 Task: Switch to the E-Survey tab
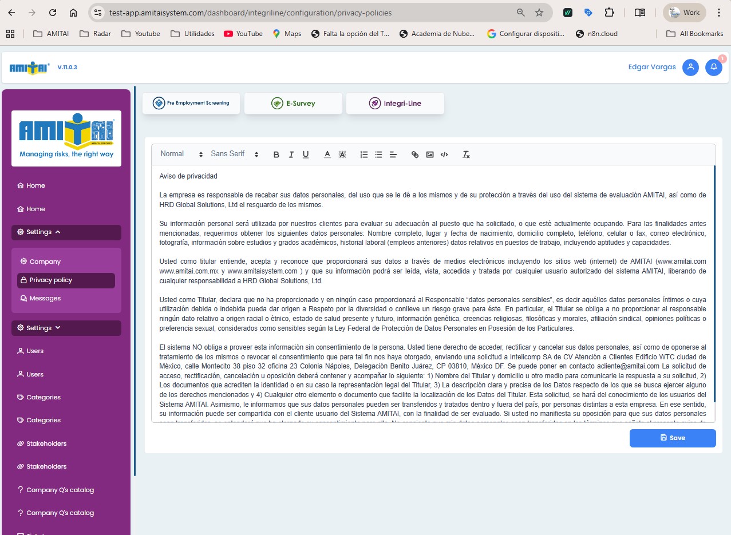(293, 104)
